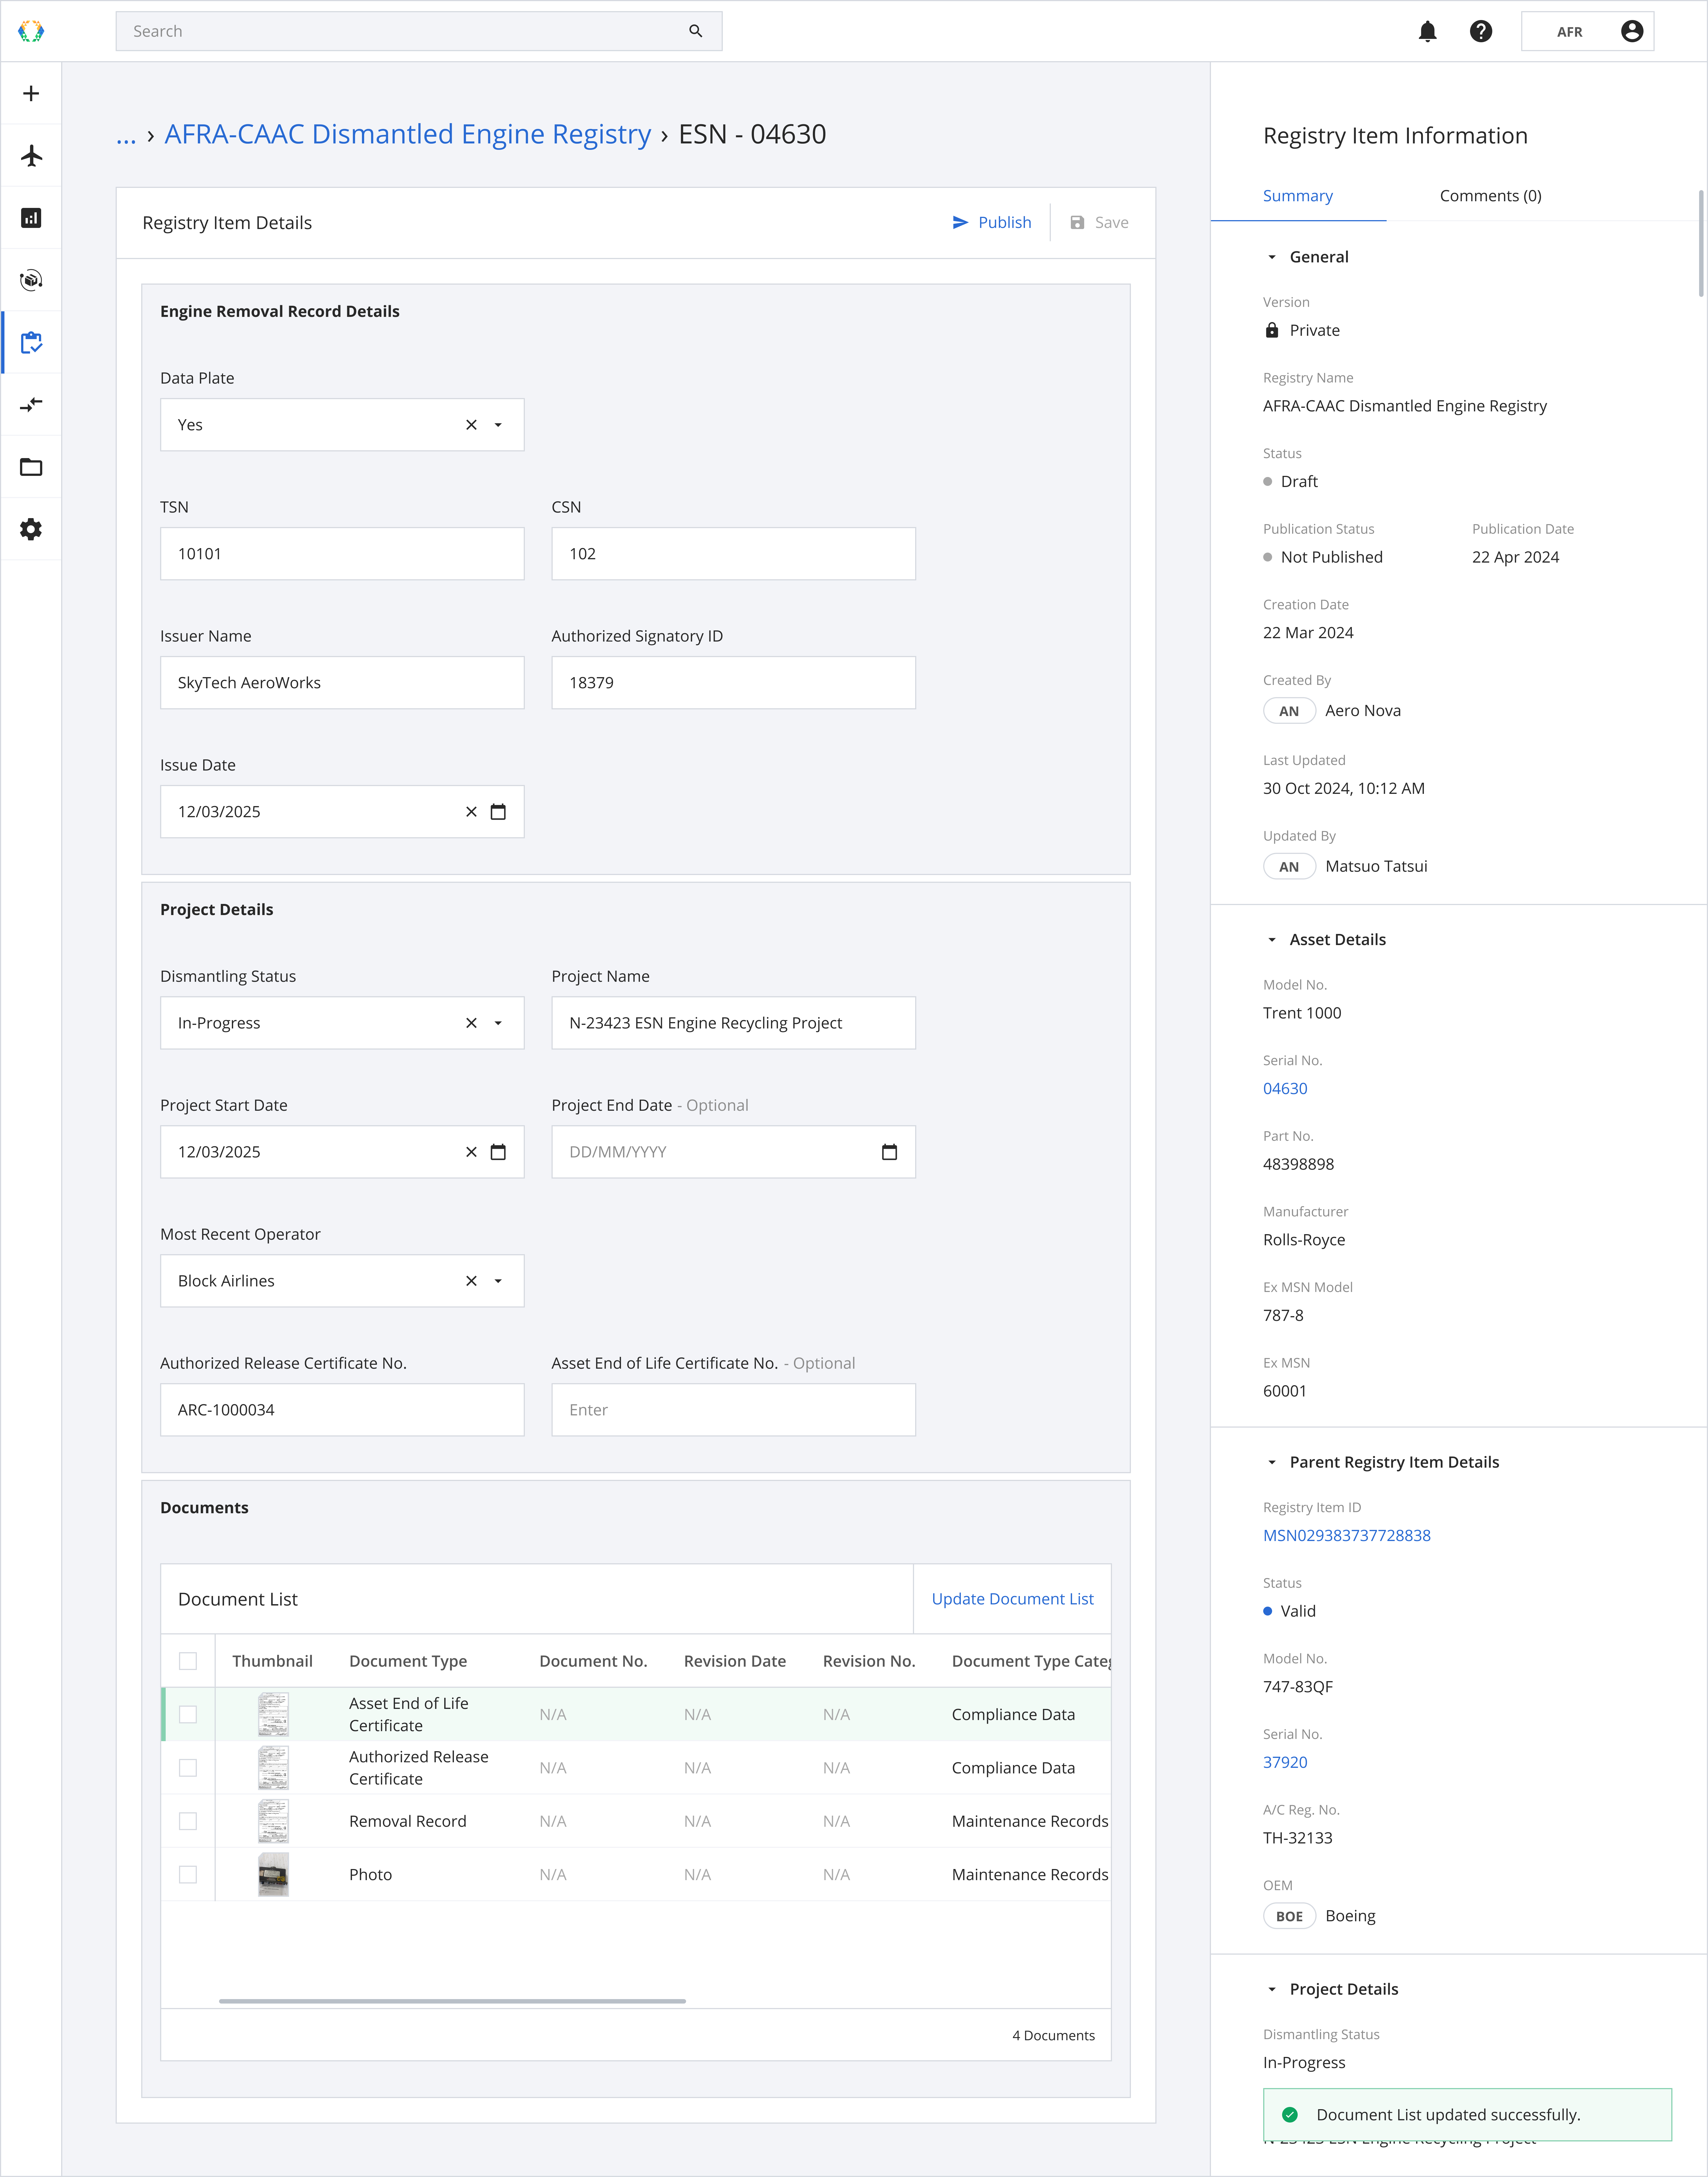Switch to the Comments (0) tab
Viewport: 1708px width, 2177px height.
[1490, 196]
